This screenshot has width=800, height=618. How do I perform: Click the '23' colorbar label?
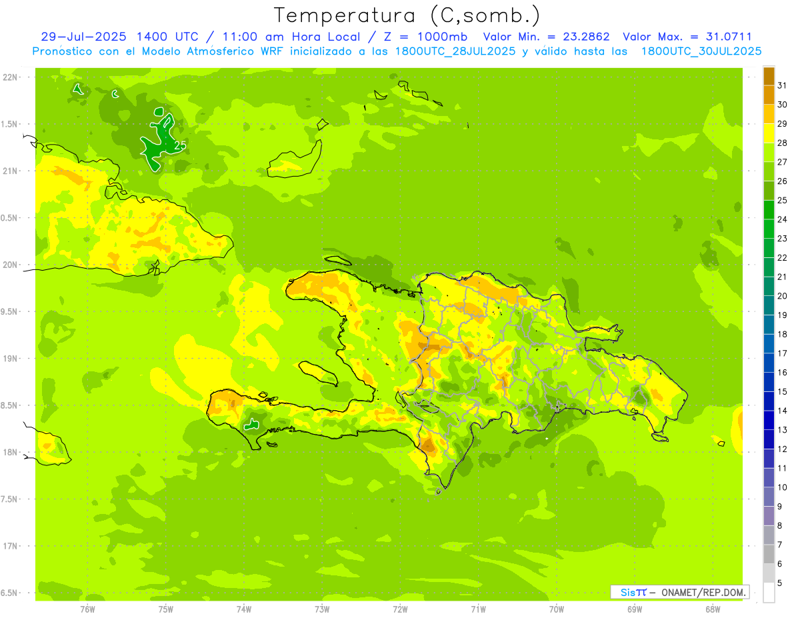pyautogui.click(x=782, y=239)
